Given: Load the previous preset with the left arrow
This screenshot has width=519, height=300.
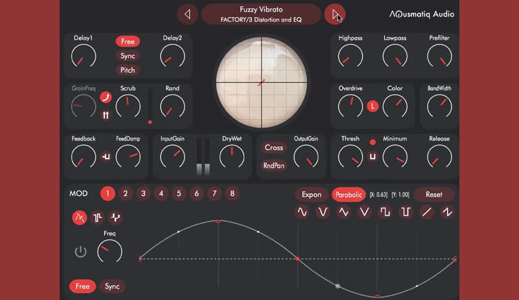Looking at the screenshot, I should tap(187, 14).
